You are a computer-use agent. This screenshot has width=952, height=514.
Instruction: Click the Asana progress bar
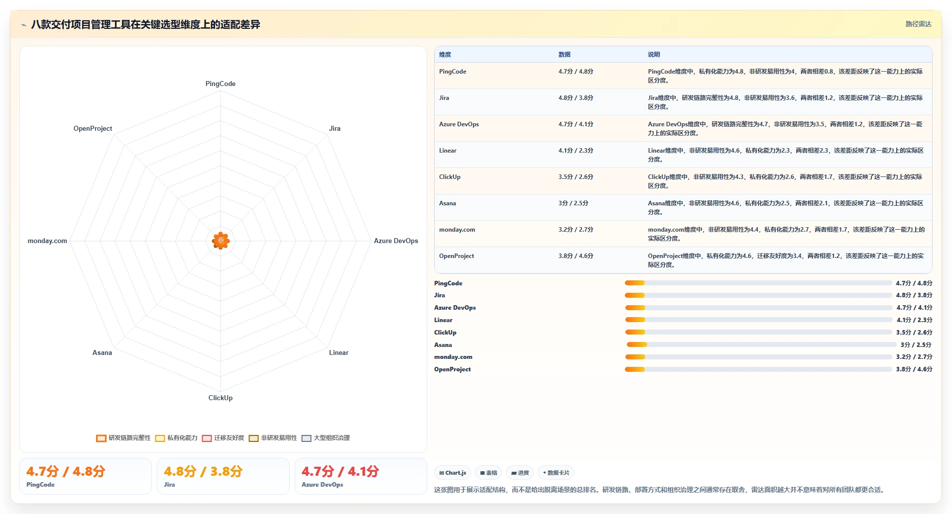[761, 344]
